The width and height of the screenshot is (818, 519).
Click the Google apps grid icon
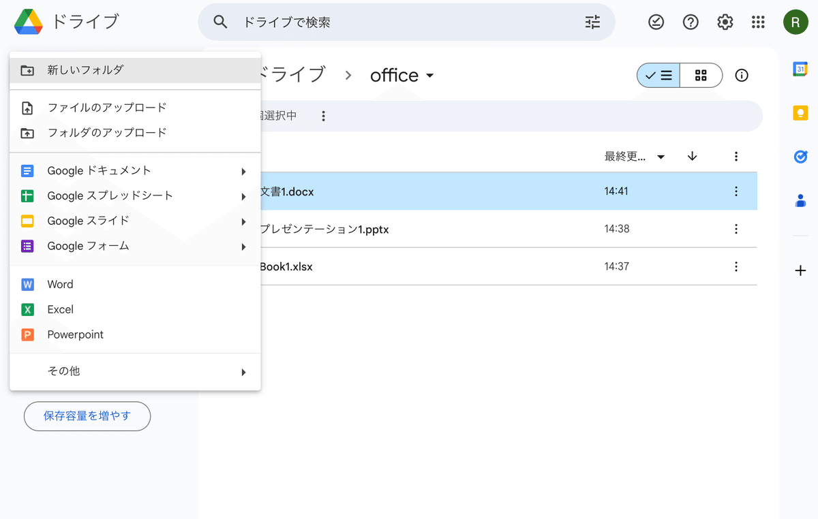pos(758,22)
